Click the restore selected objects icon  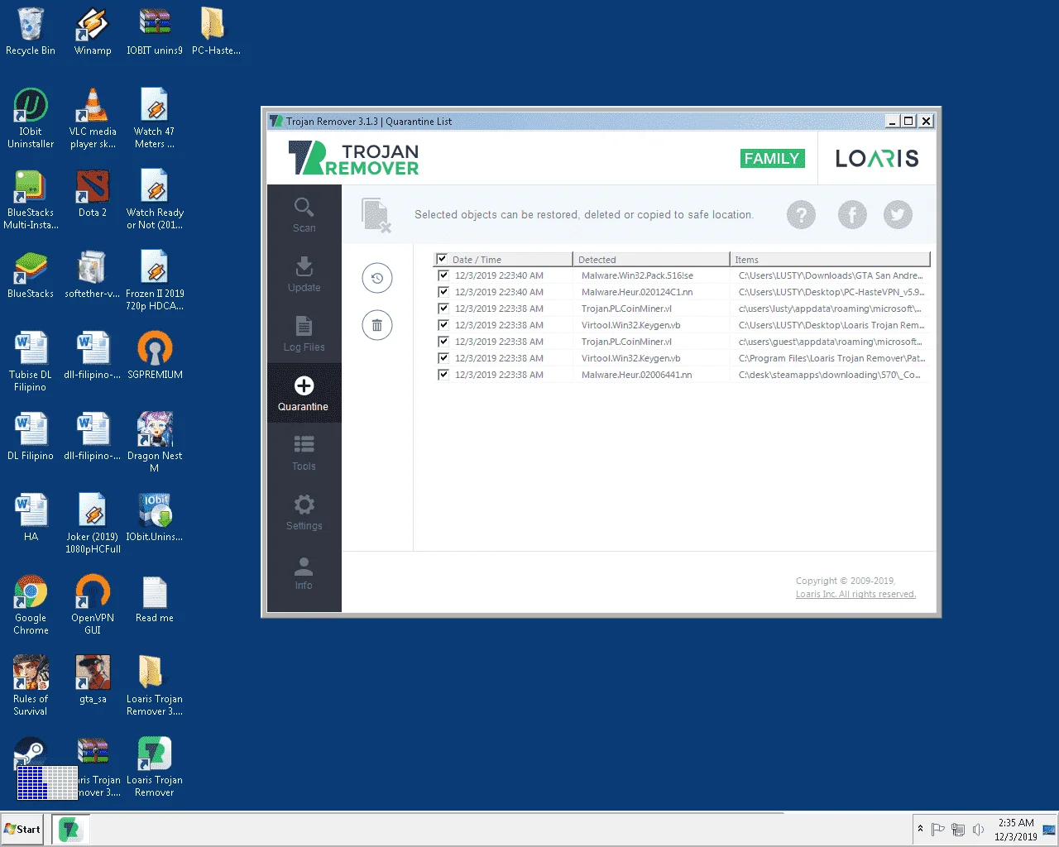click(377, 278)
